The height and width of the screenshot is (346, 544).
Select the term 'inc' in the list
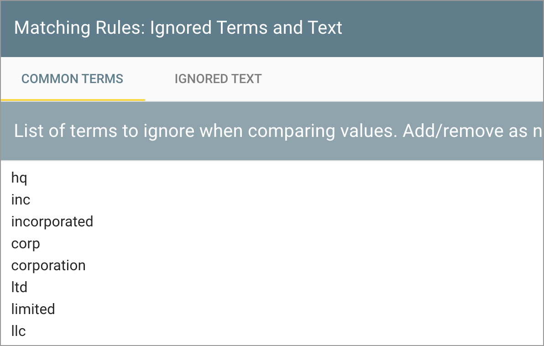point(21,199)
